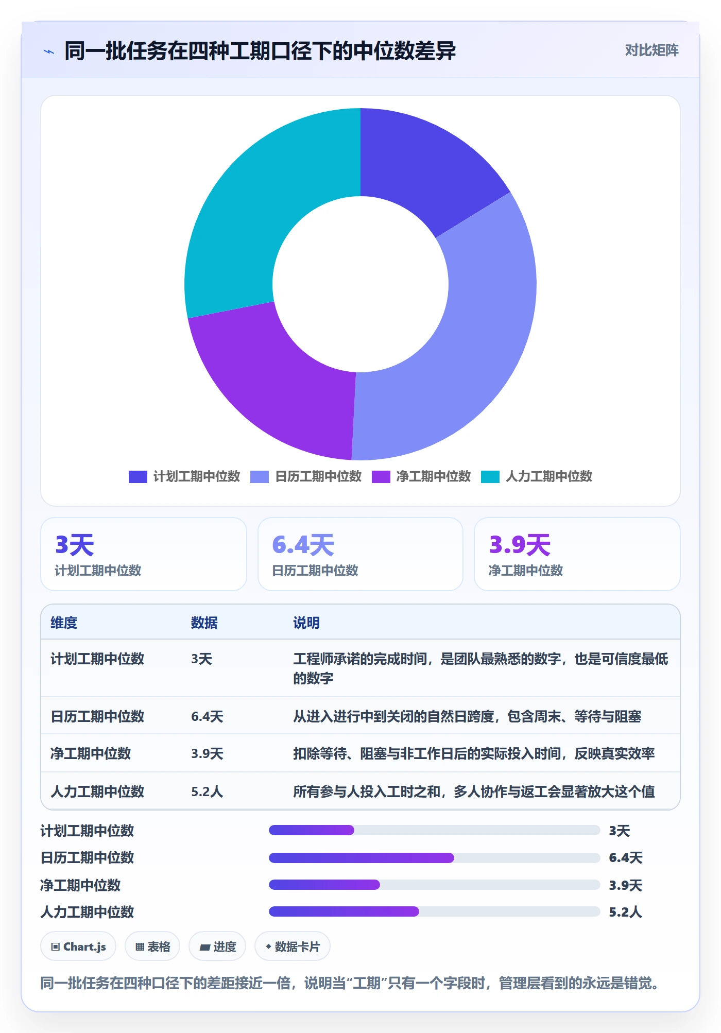
Task: Select table row cell 计划工期中位数
Action: [97, 659]
